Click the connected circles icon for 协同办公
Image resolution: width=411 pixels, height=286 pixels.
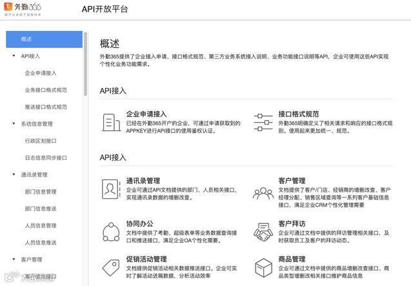[111, 232]
